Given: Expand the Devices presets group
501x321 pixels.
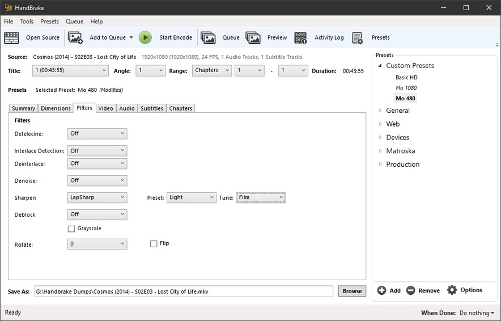Looking at the screenshot, I should [x=380, y=137].
